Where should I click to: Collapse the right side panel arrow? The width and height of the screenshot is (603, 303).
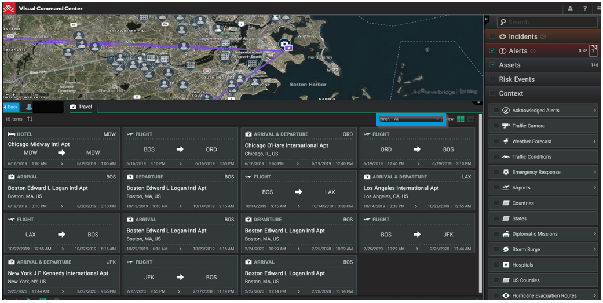click(487, 19)
